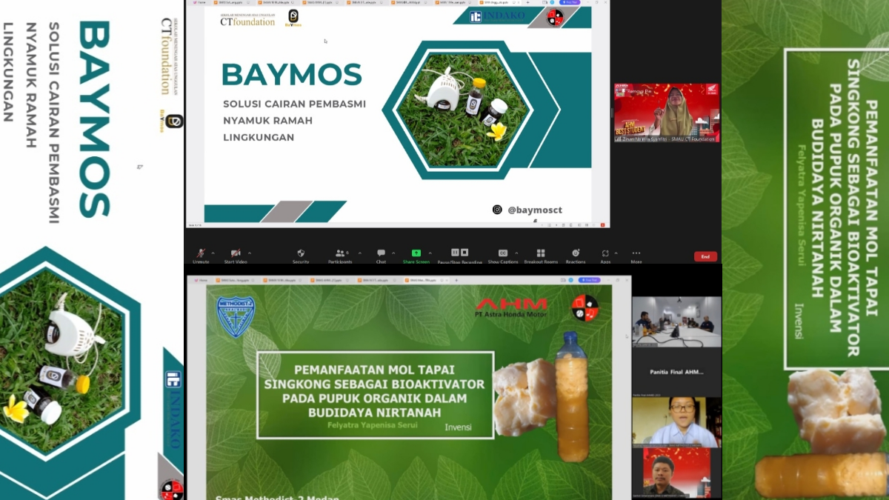Toggle Show Captions CC button
This screenshot has width=889, height=500.
click(x=503, y=253)
